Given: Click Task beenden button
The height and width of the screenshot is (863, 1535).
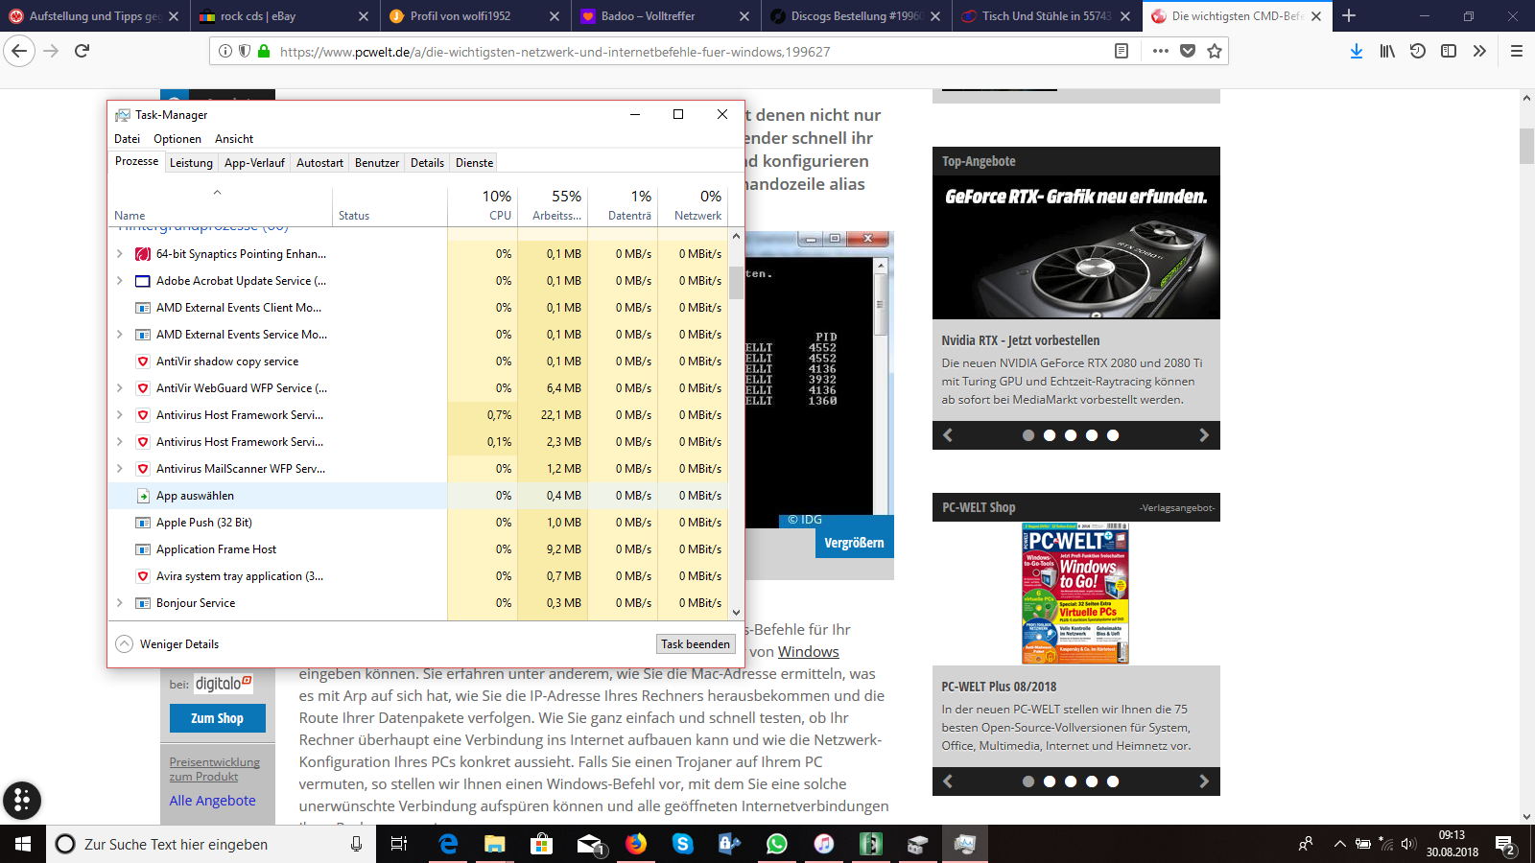Looking at the screenshot, I should pos(696,644).
